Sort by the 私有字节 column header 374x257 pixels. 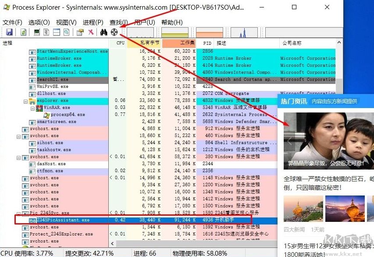point(144,43)
